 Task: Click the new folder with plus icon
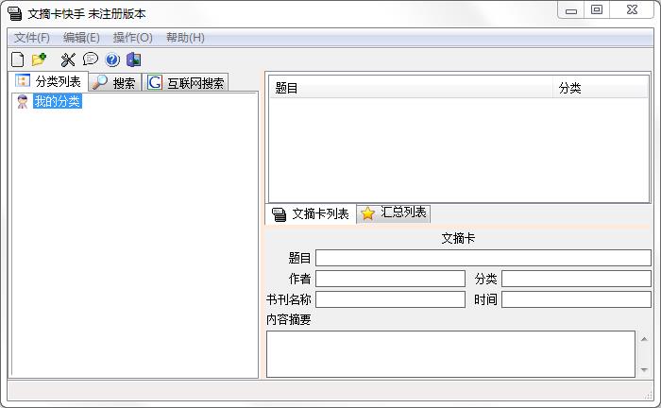coord(40,59)
